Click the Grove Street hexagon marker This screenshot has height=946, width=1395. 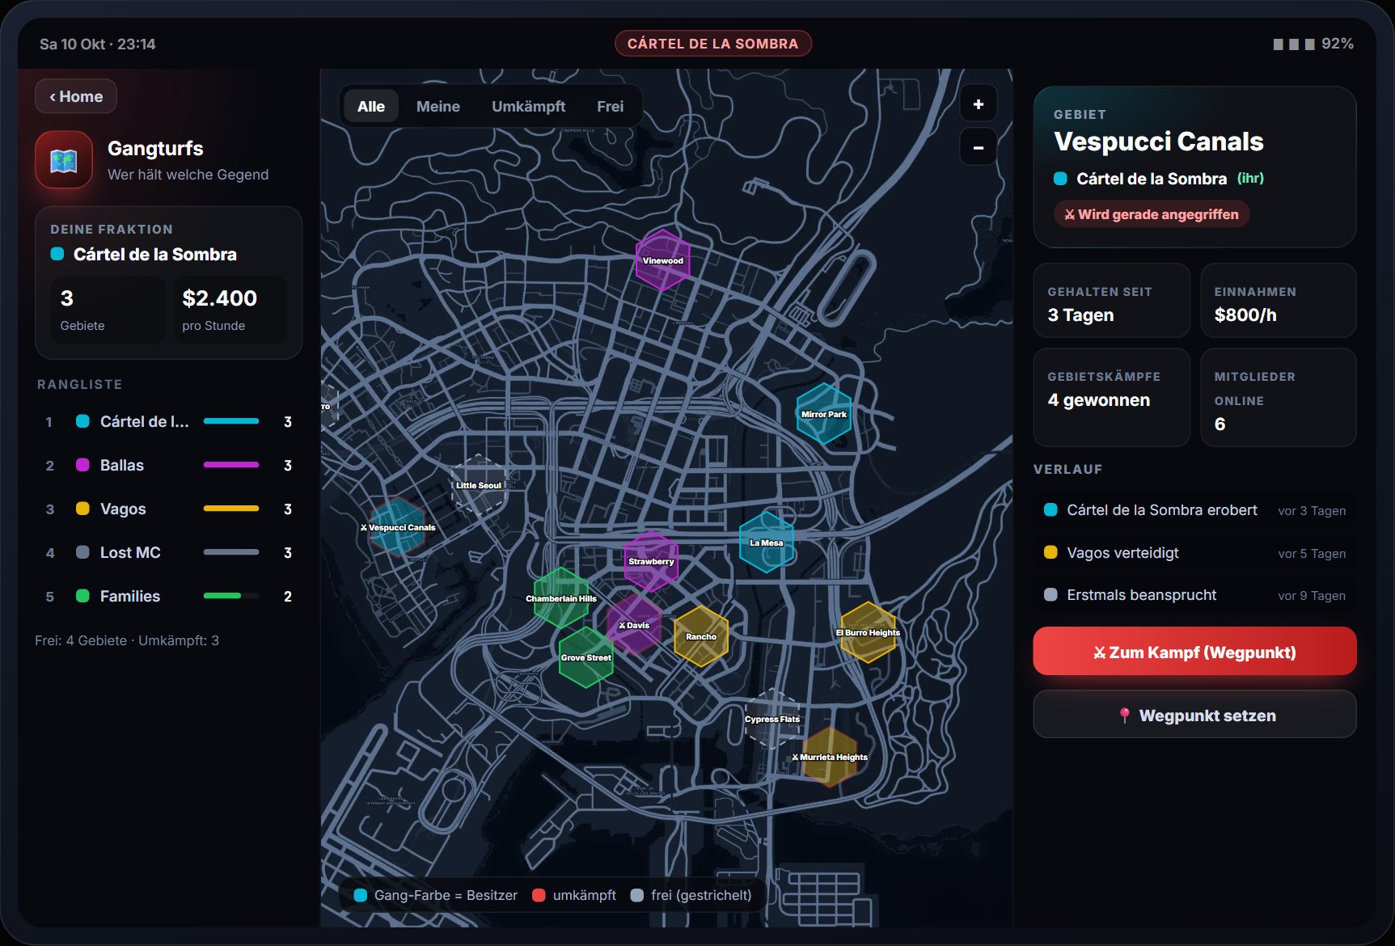(586, 657)
